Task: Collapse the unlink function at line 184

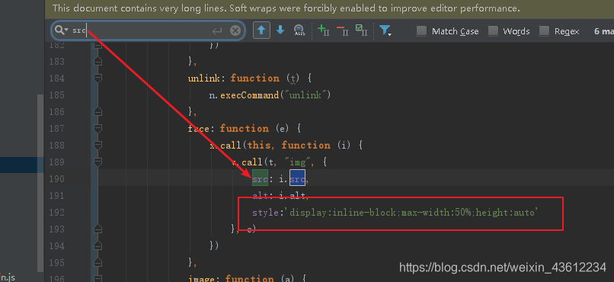Action: coord(98,79)
